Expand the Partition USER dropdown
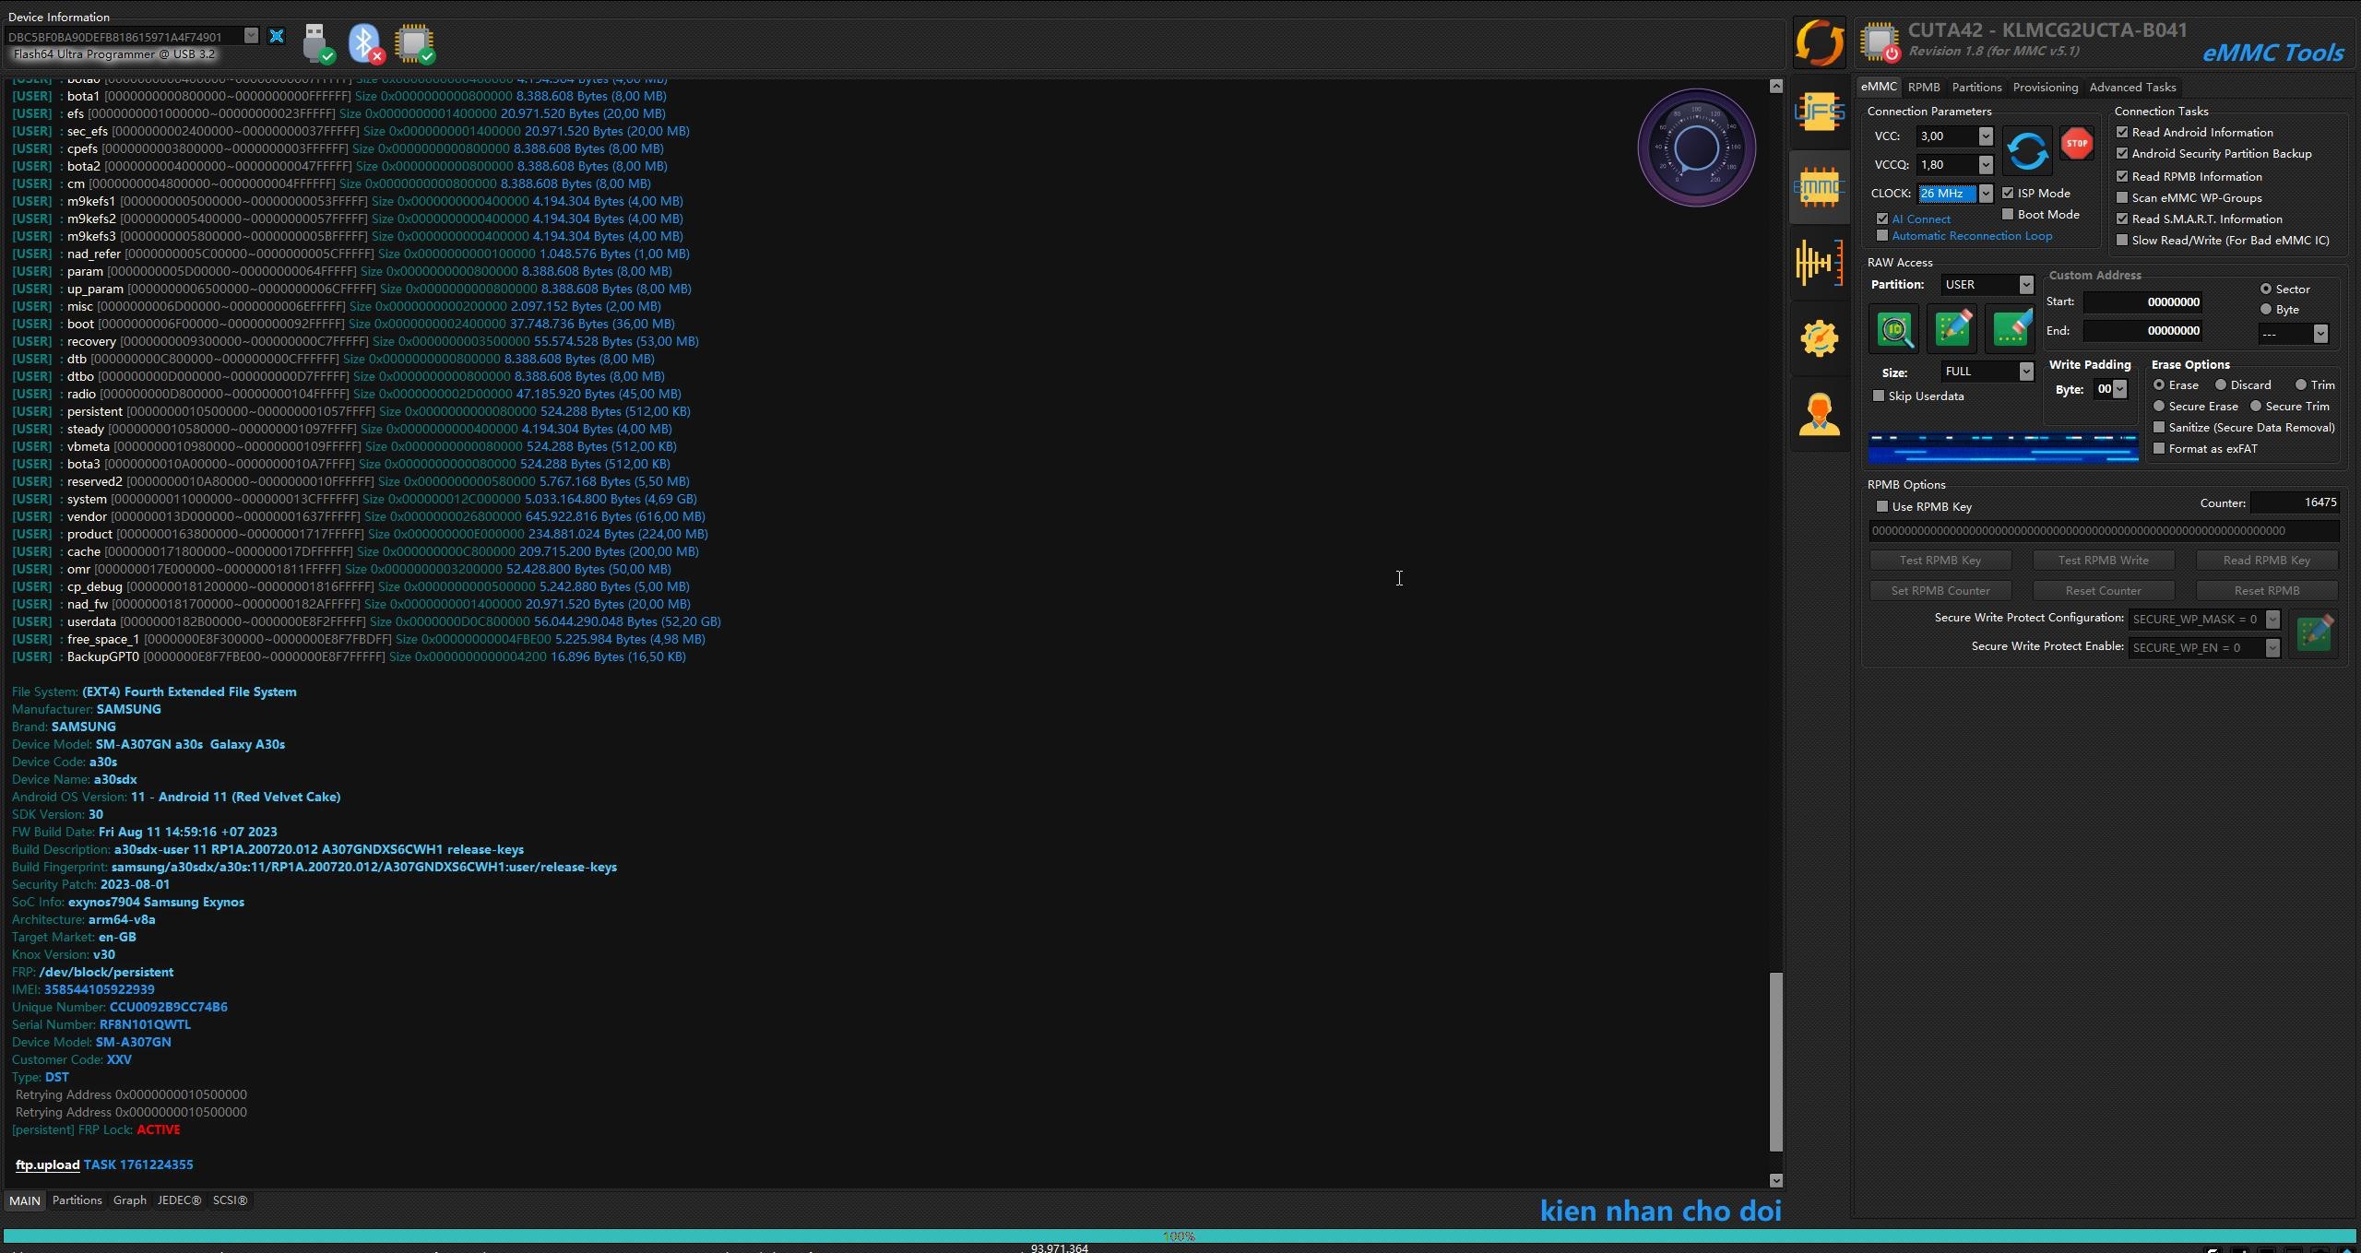This screenshot has width=2361, height=1253. click(x=2025, y=285)
